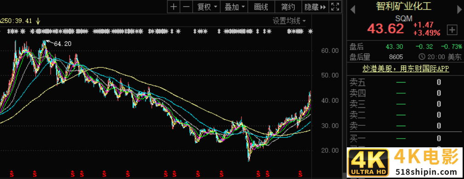Click the 盘后量 label

(x=360, y=57)
